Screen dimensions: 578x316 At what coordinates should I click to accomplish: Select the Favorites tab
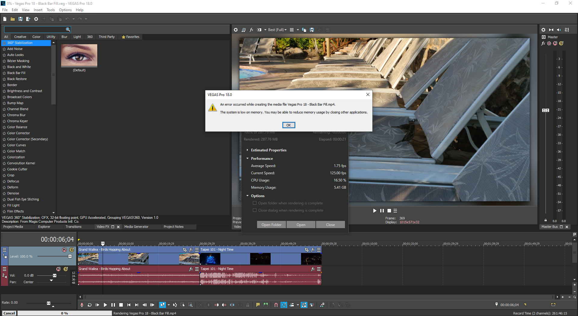(x=131, y=37)
